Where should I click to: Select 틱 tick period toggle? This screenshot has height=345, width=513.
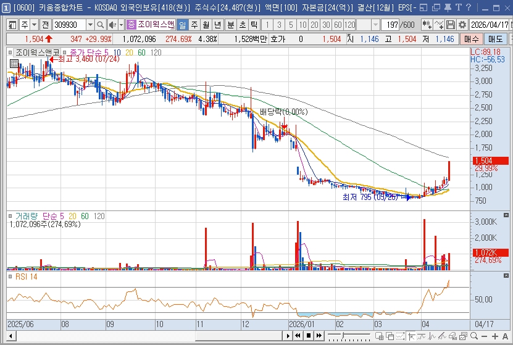coord(254,25)
